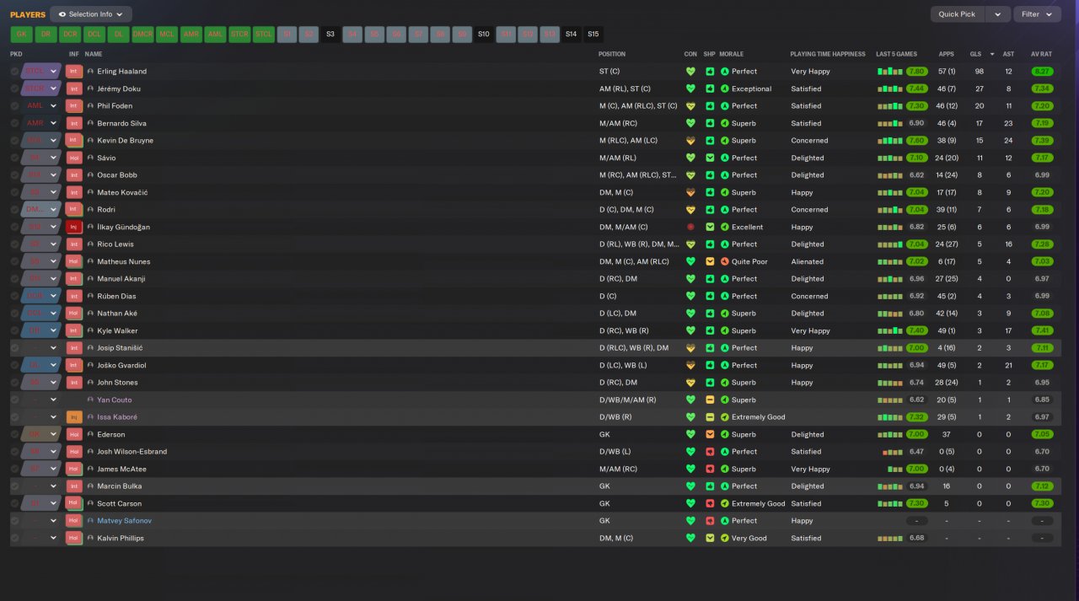Open Matvey Safonov's player profile

124,521
